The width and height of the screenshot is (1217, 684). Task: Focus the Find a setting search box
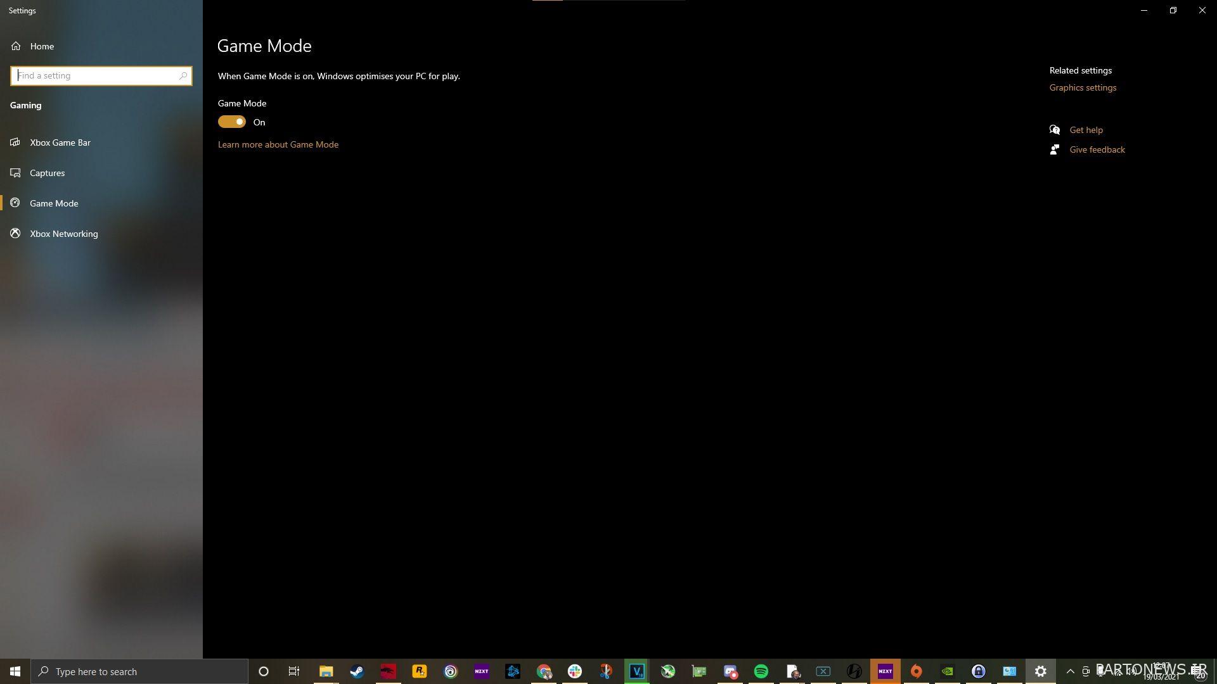pyautogui.click(x=101, y=76)
